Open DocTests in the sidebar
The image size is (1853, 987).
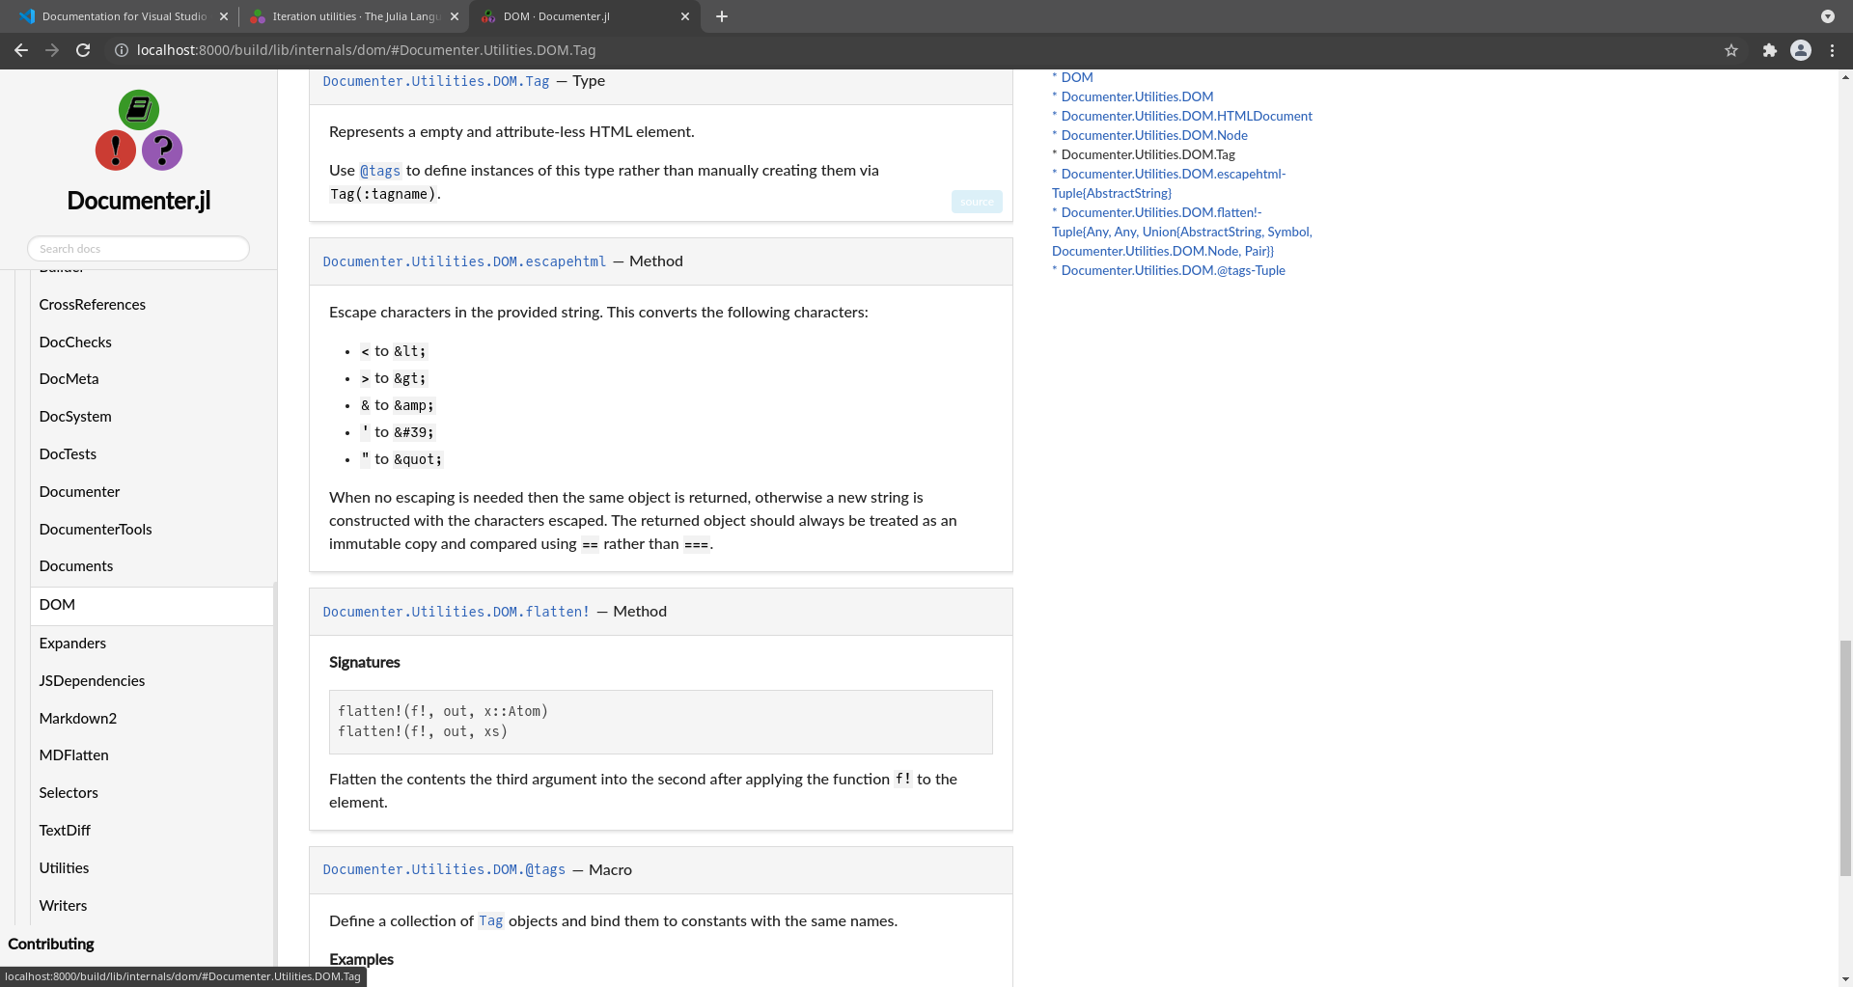point(68,454)
